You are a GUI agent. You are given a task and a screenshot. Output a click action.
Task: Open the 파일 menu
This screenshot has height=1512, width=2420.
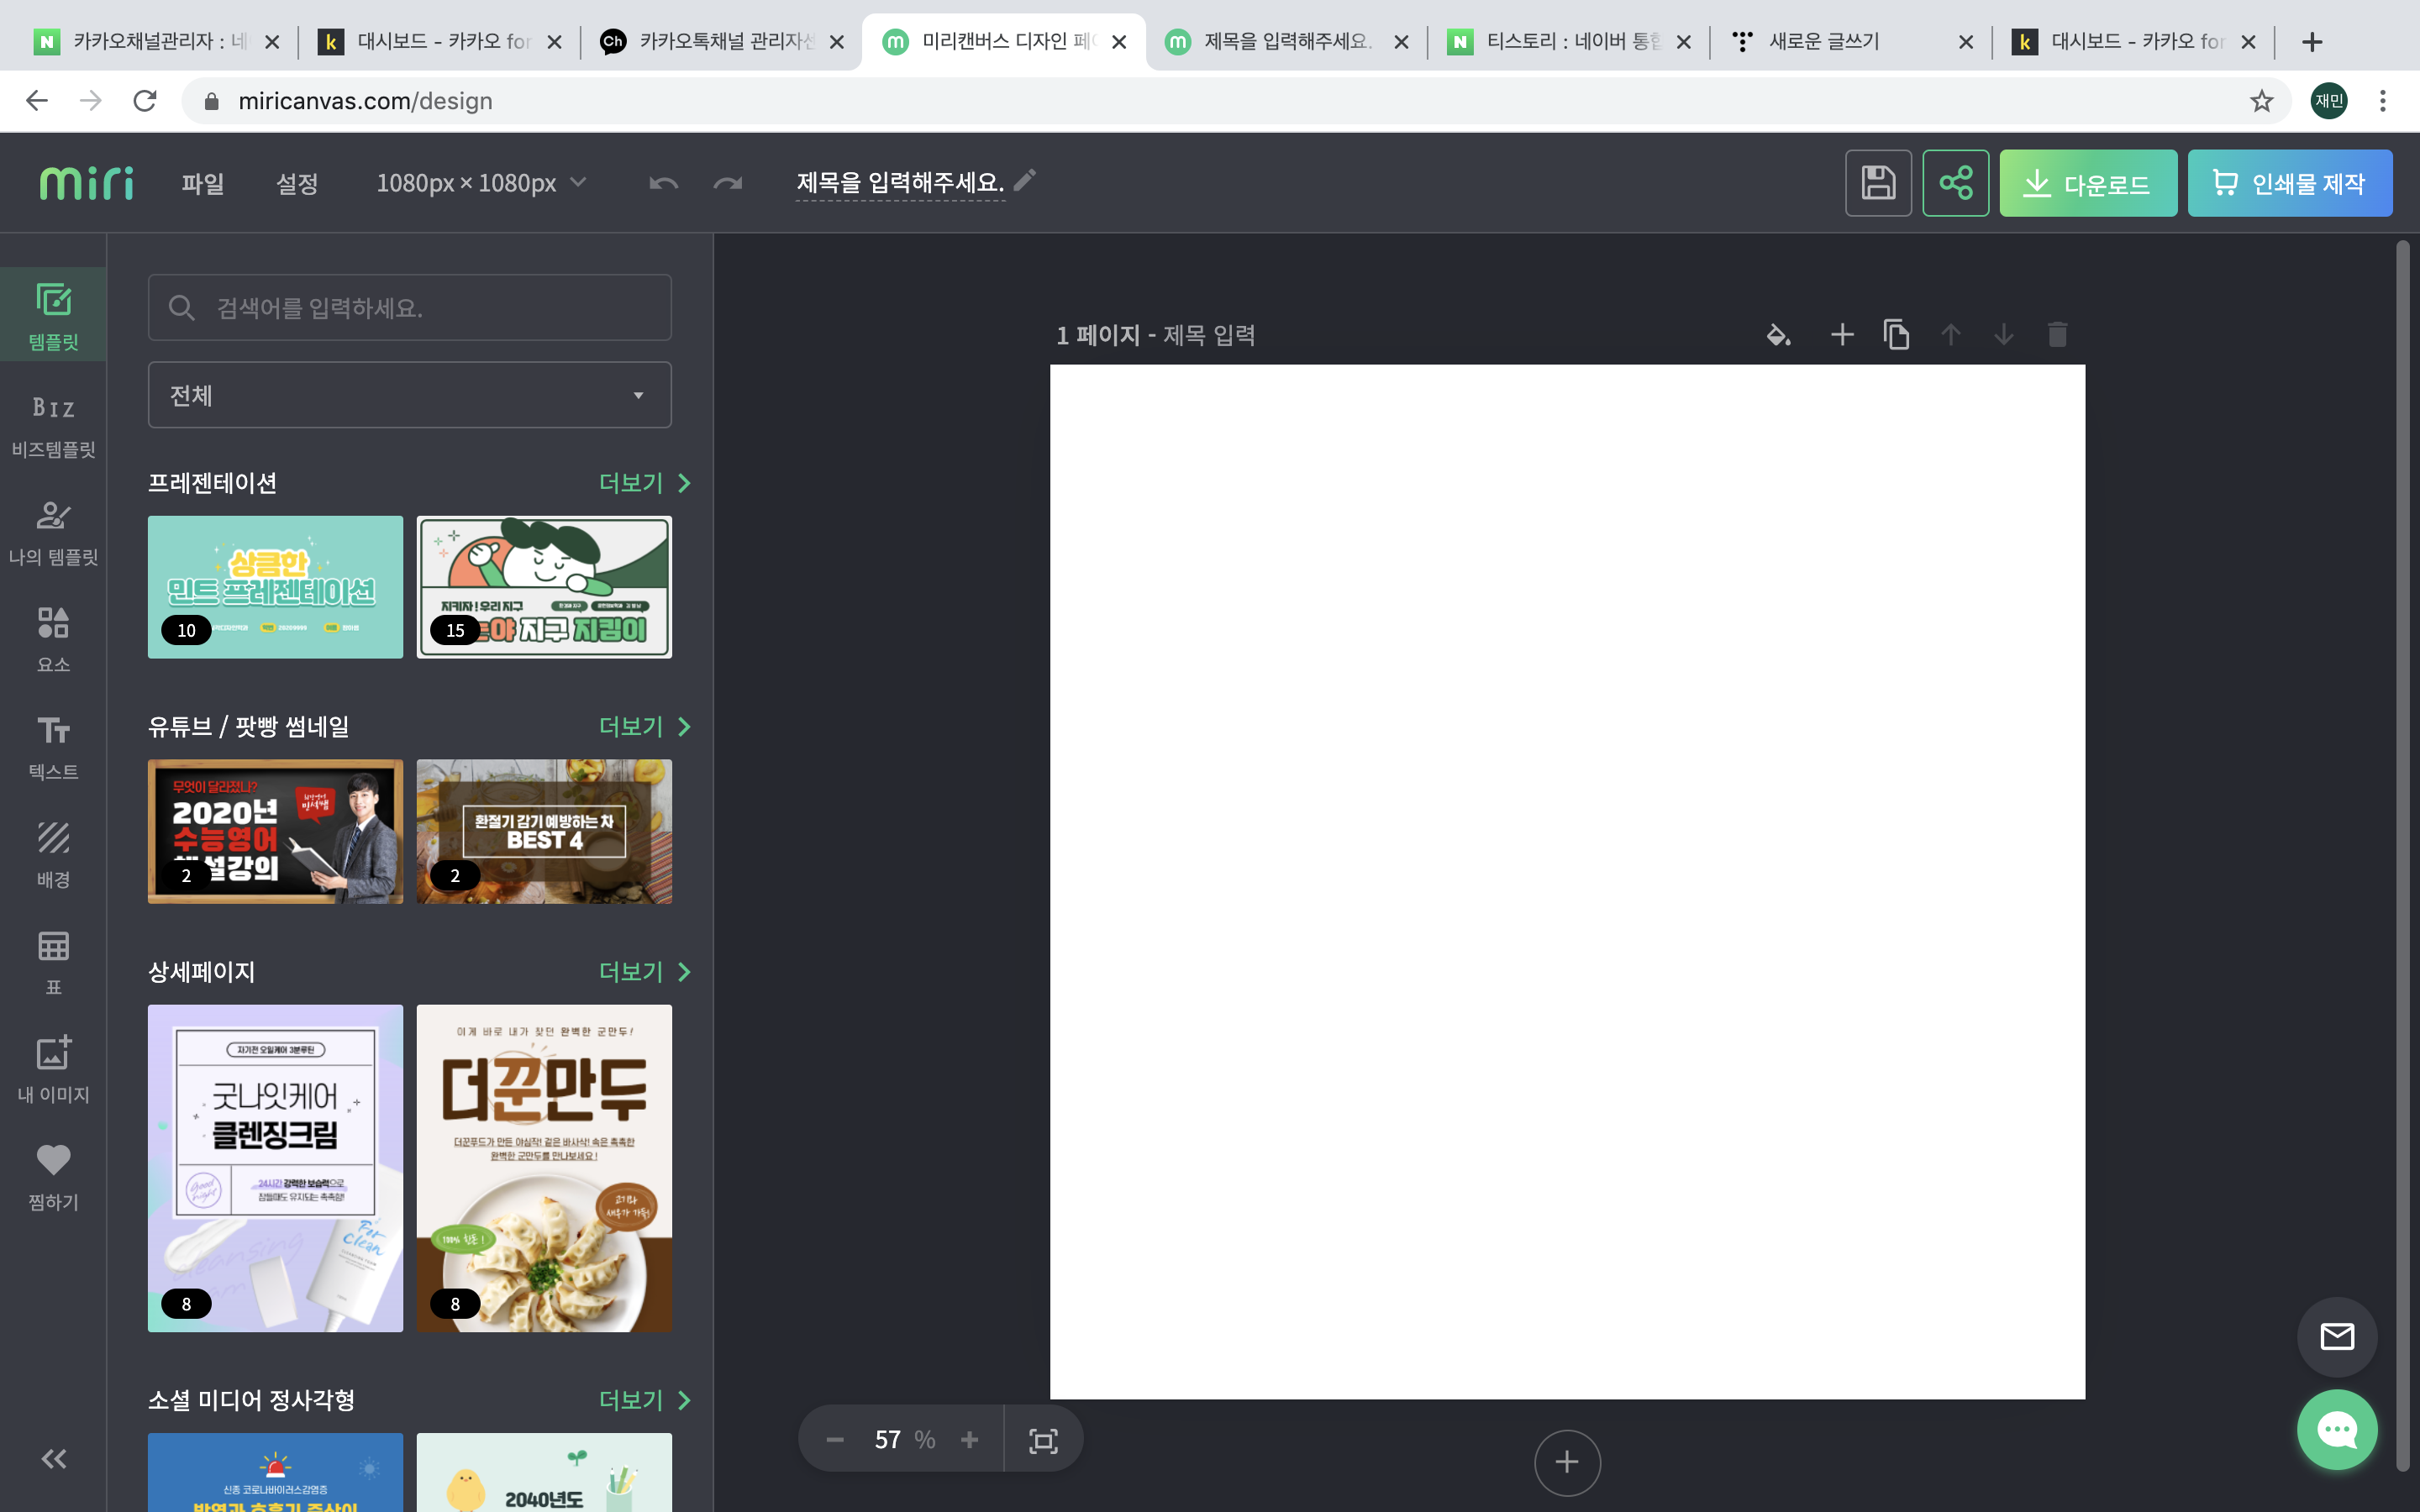click(202, 184)
